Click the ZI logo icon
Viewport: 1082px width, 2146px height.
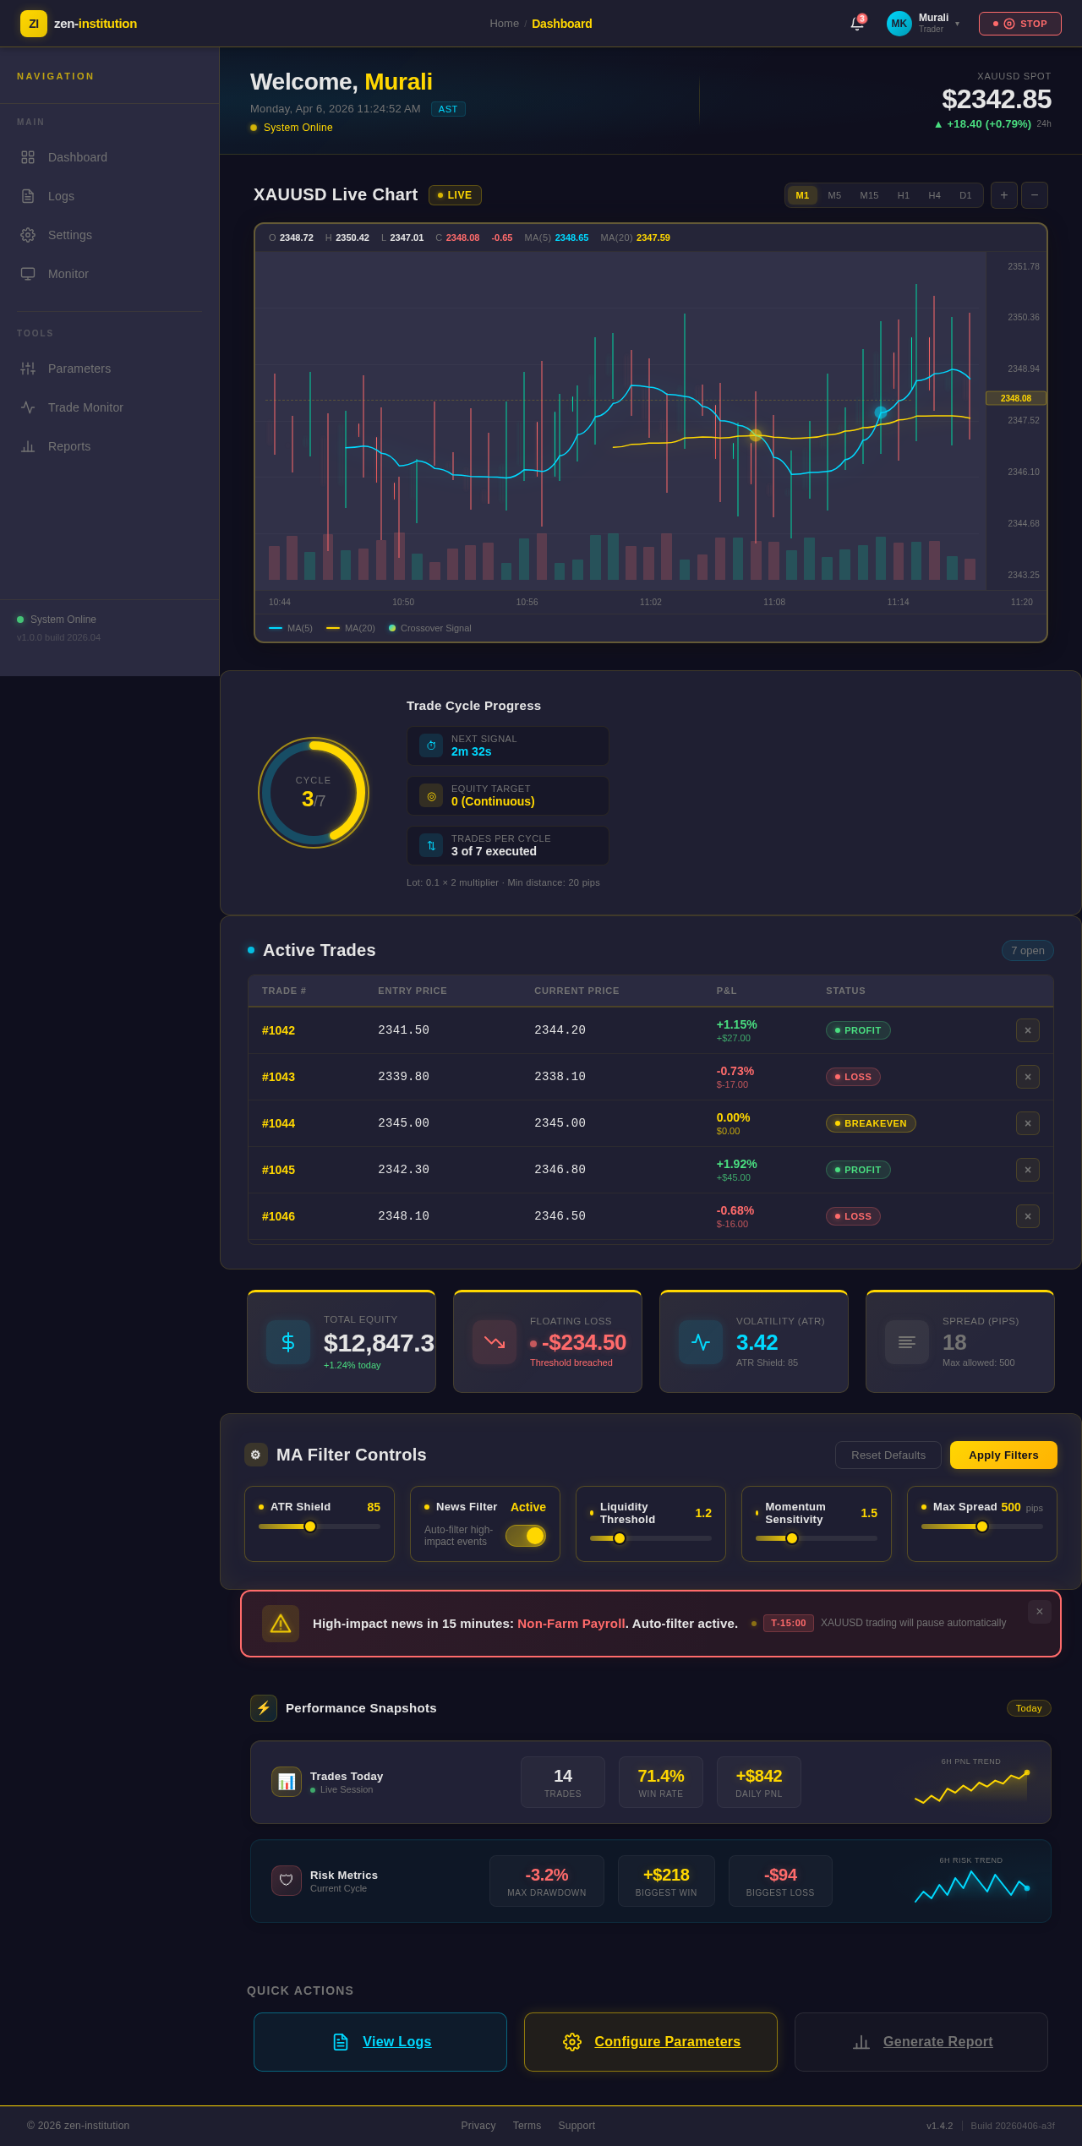[34, 24]
